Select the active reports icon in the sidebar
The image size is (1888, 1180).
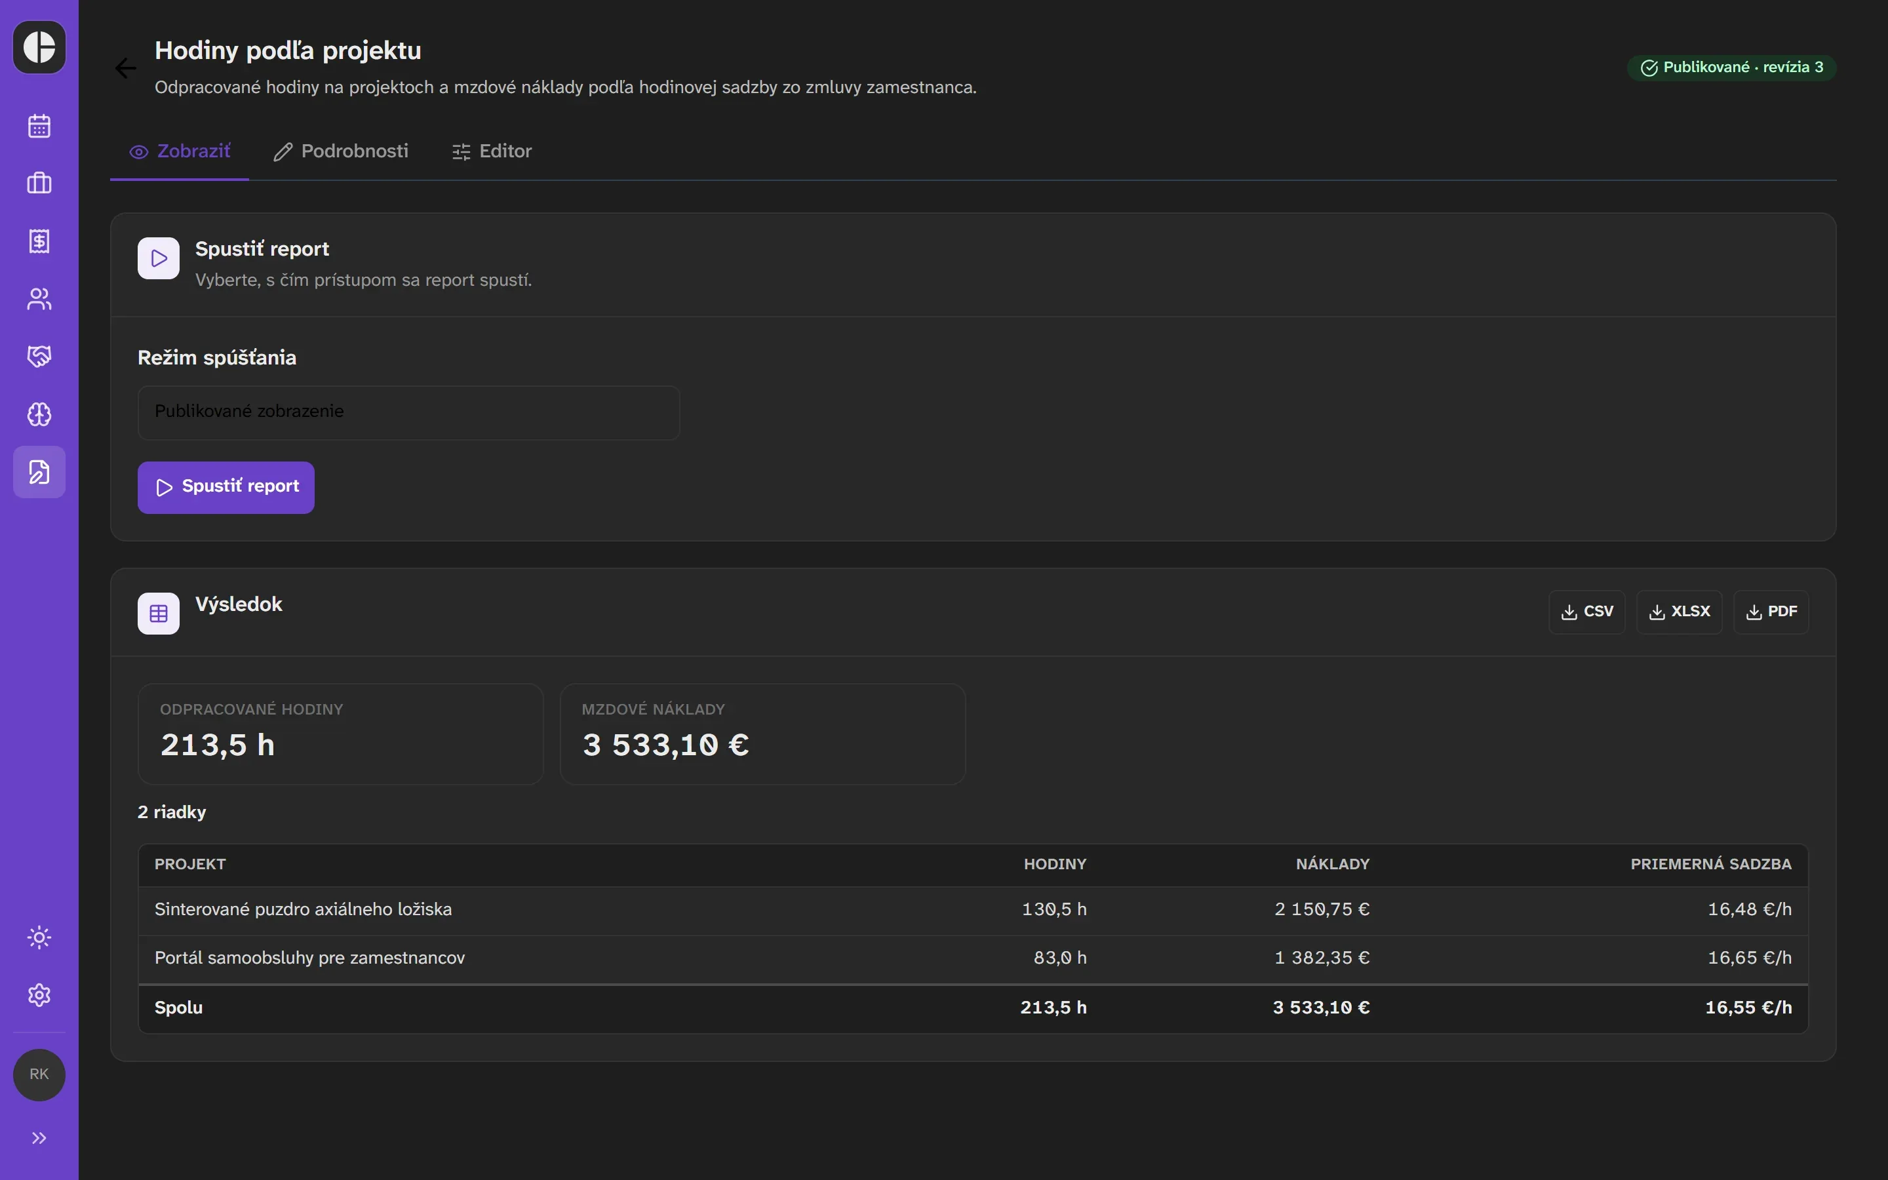tap(39, 472)
